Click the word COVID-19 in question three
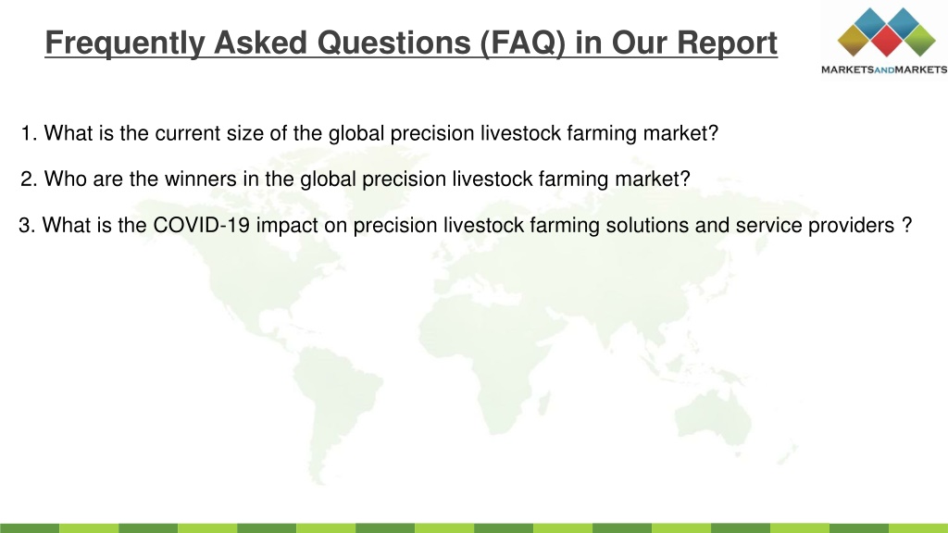Viewport: 948px width, 533px height. [x=201, y=226]
